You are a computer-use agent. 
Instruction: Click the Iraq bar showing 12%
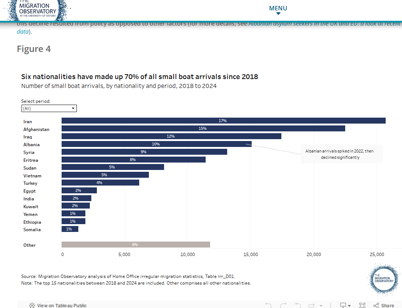[x=171, y=136]
